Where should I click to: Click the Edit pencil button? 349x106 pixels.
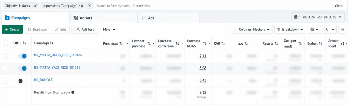click(61, 30)
